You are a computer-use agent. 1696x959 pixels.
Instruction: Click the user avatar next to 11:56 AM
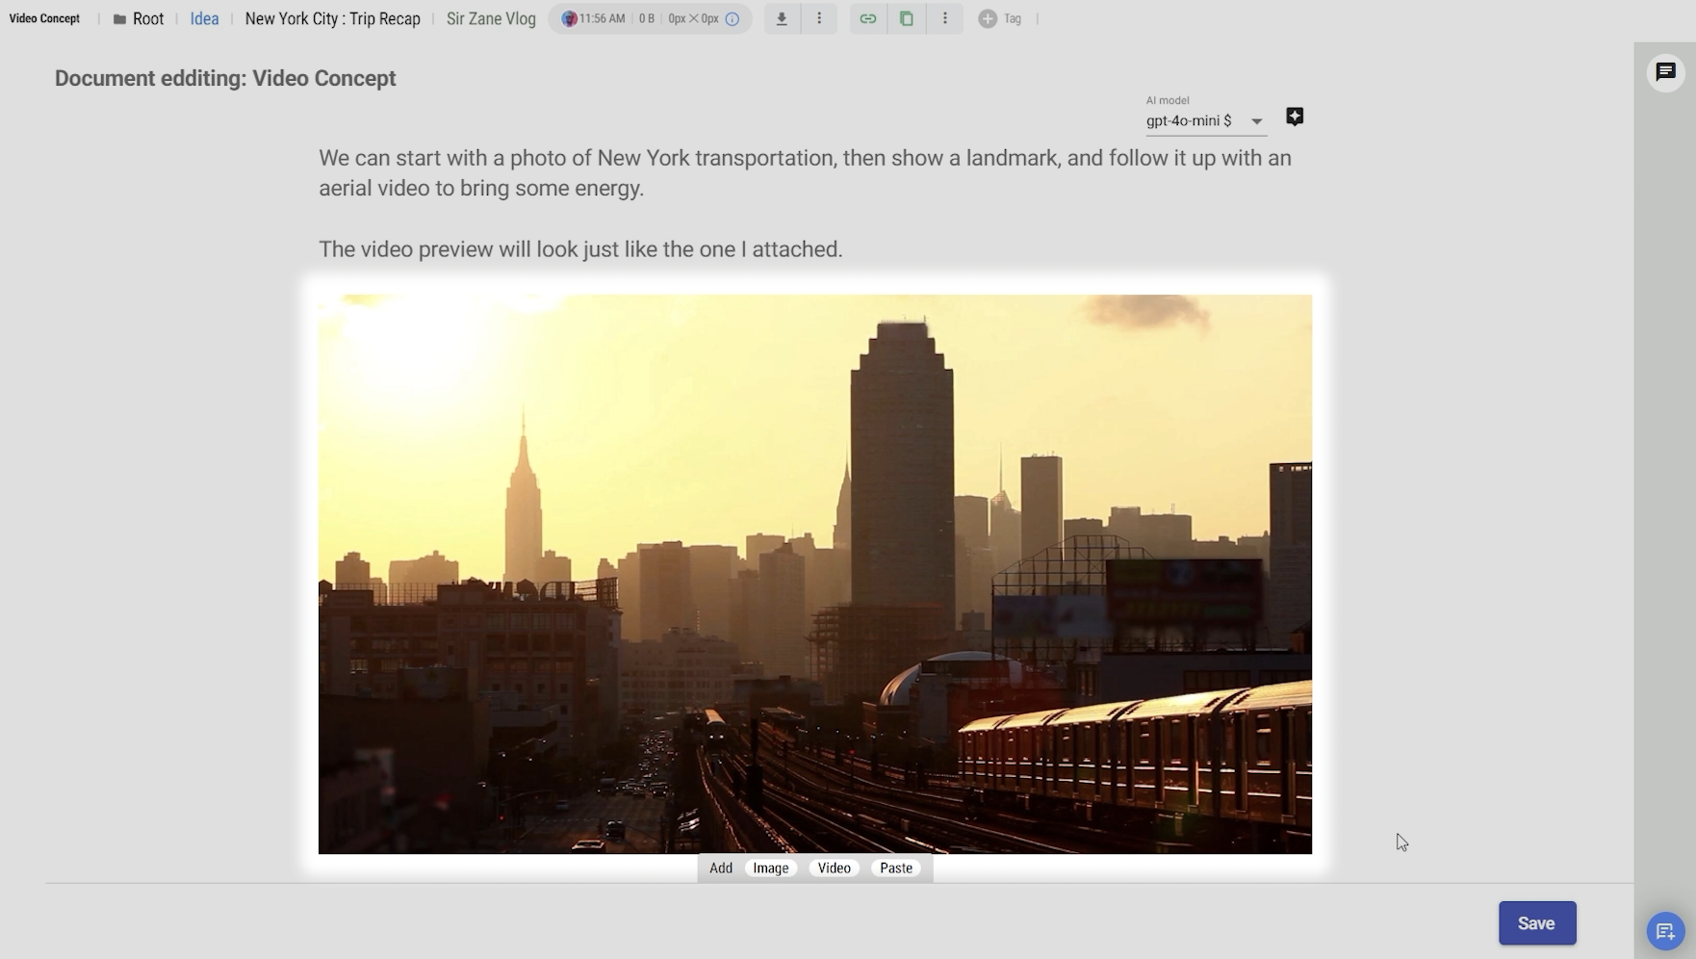(569, 19)
